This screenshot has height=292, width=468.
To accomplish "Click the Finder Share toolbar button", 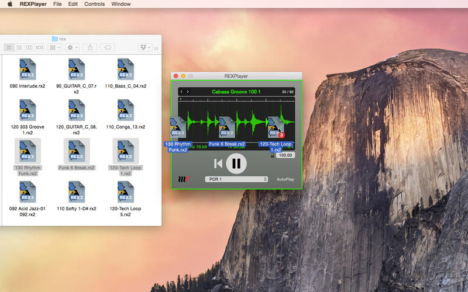I will pyautogui.click(x=90, y=47).
